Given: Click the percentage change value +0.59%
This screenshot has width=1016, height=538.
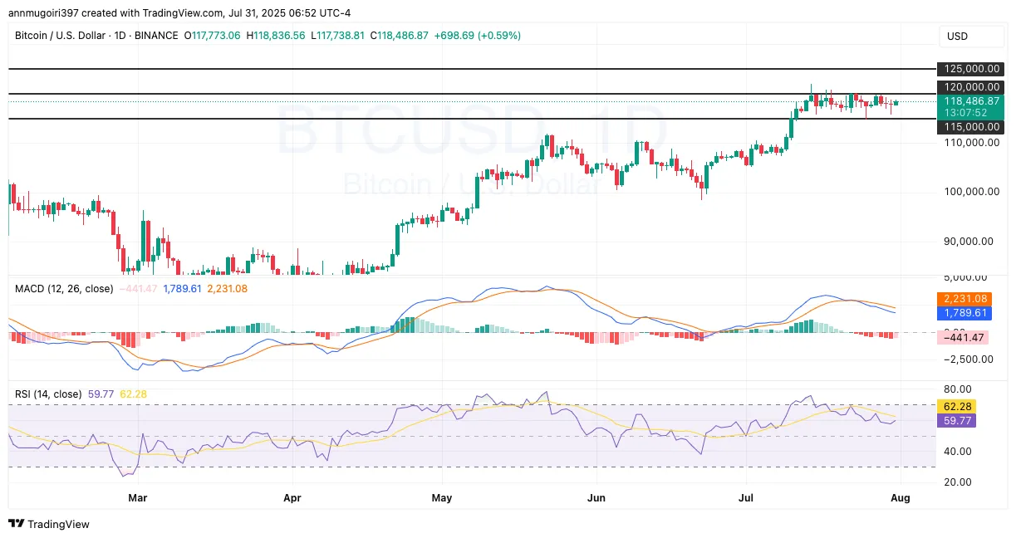Looking at the screenshot, I should coord(499,36).
